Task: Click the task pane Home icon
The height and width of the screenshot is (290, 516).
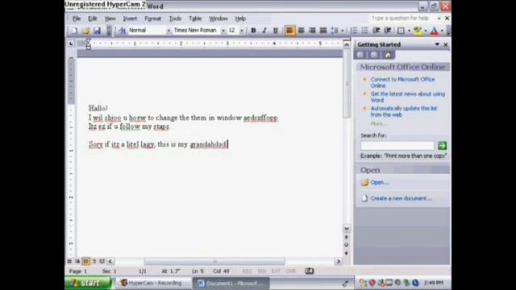Action: pos(388,55)
